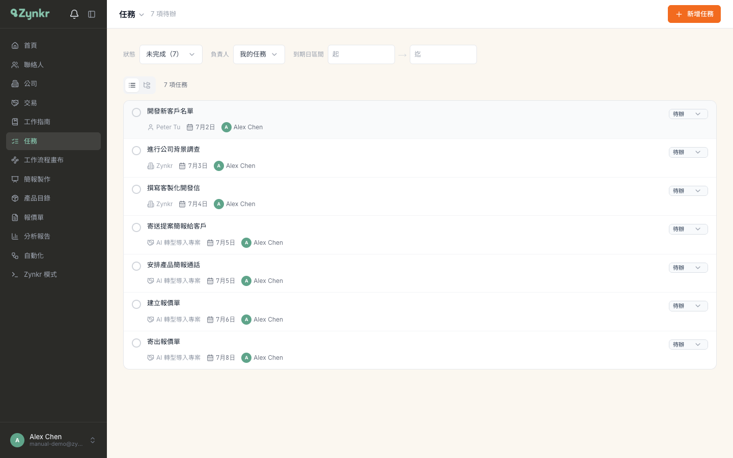Mark 開發新客戶名單 as complete
Image resolution: width=733 pixels, height=458 pixels.
[x=136, y=112]
